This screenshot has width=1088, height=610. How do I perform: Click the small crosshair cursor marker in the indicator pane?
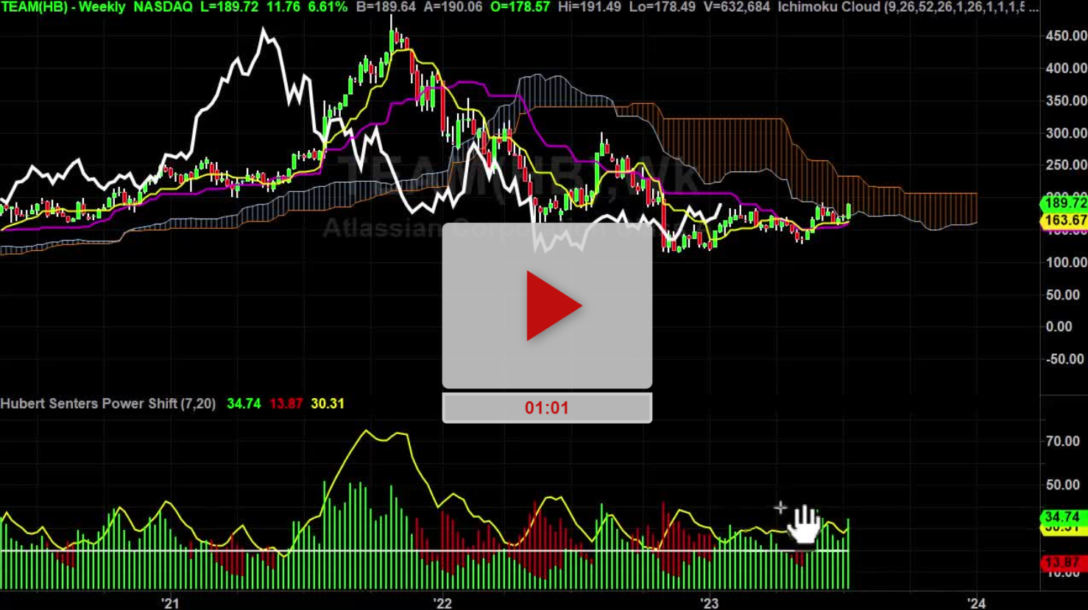coord(780,507)
